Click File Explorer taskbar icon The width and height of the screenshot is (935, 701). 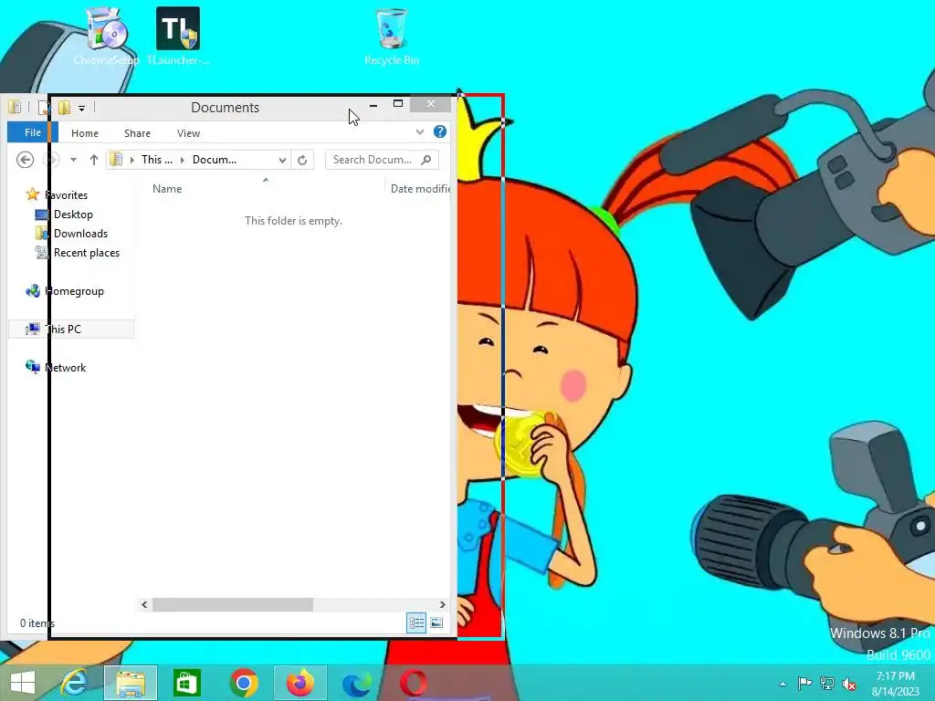click(x=131, y=683)
